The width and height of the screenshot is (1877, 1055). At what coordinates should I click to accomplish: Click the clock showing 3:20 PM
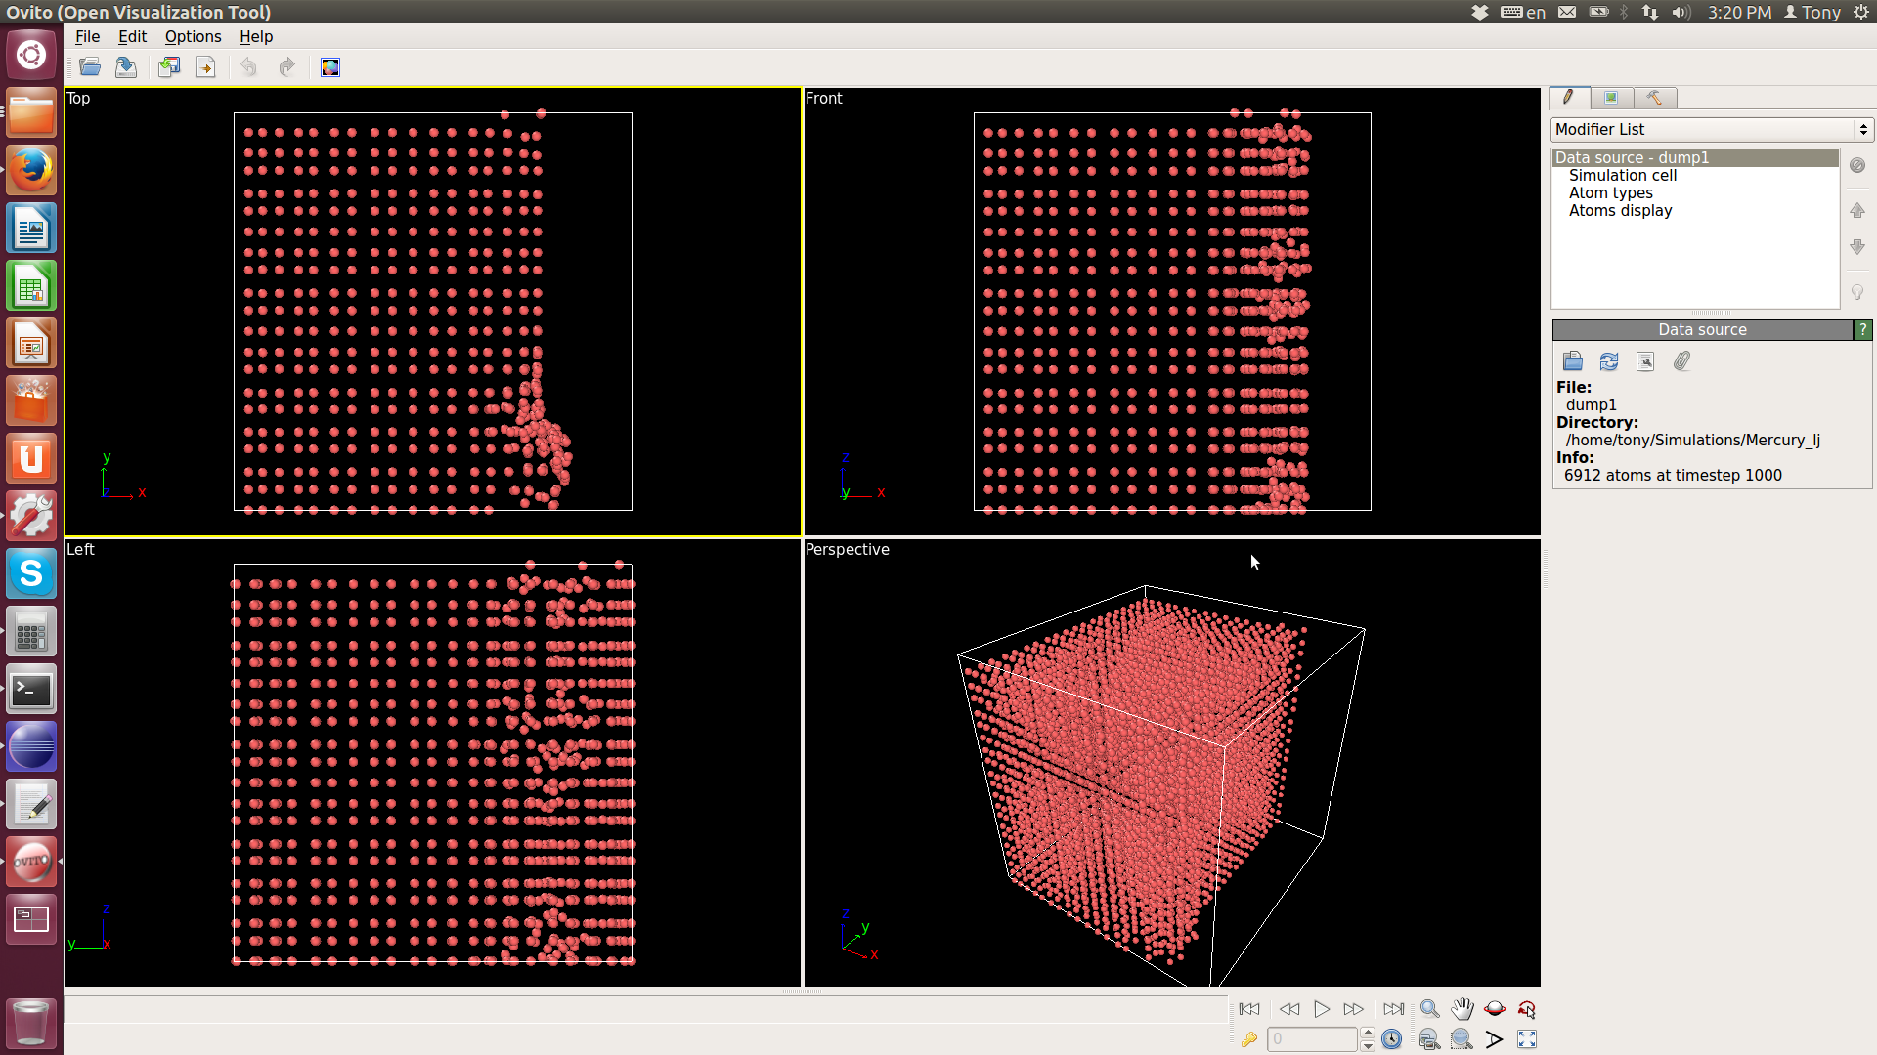pos(1739,12)
